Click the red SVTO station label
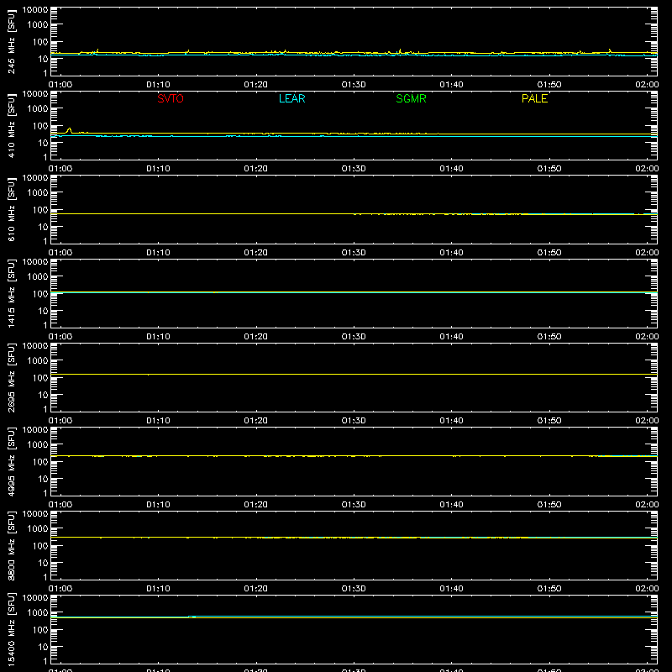 pyautogui.click(x=171, y=98)
